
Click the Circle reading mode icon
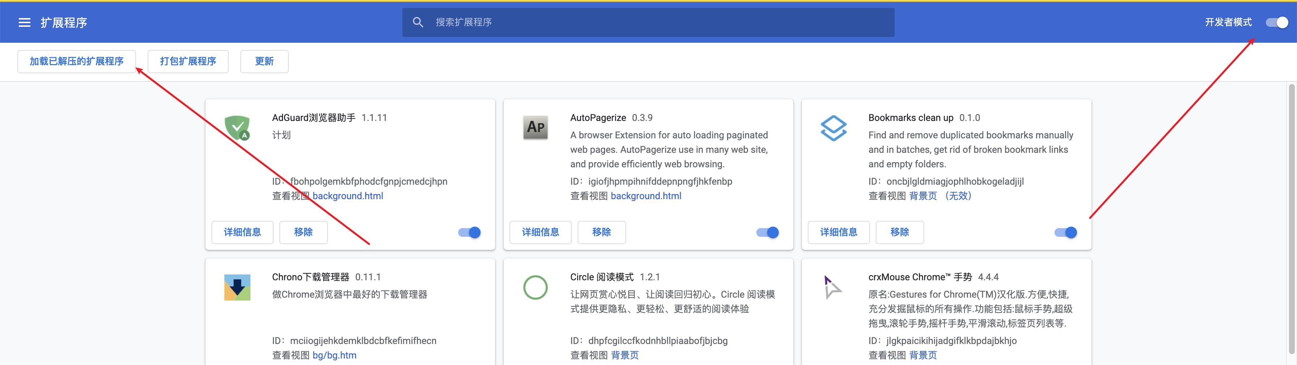pos(535,288)
